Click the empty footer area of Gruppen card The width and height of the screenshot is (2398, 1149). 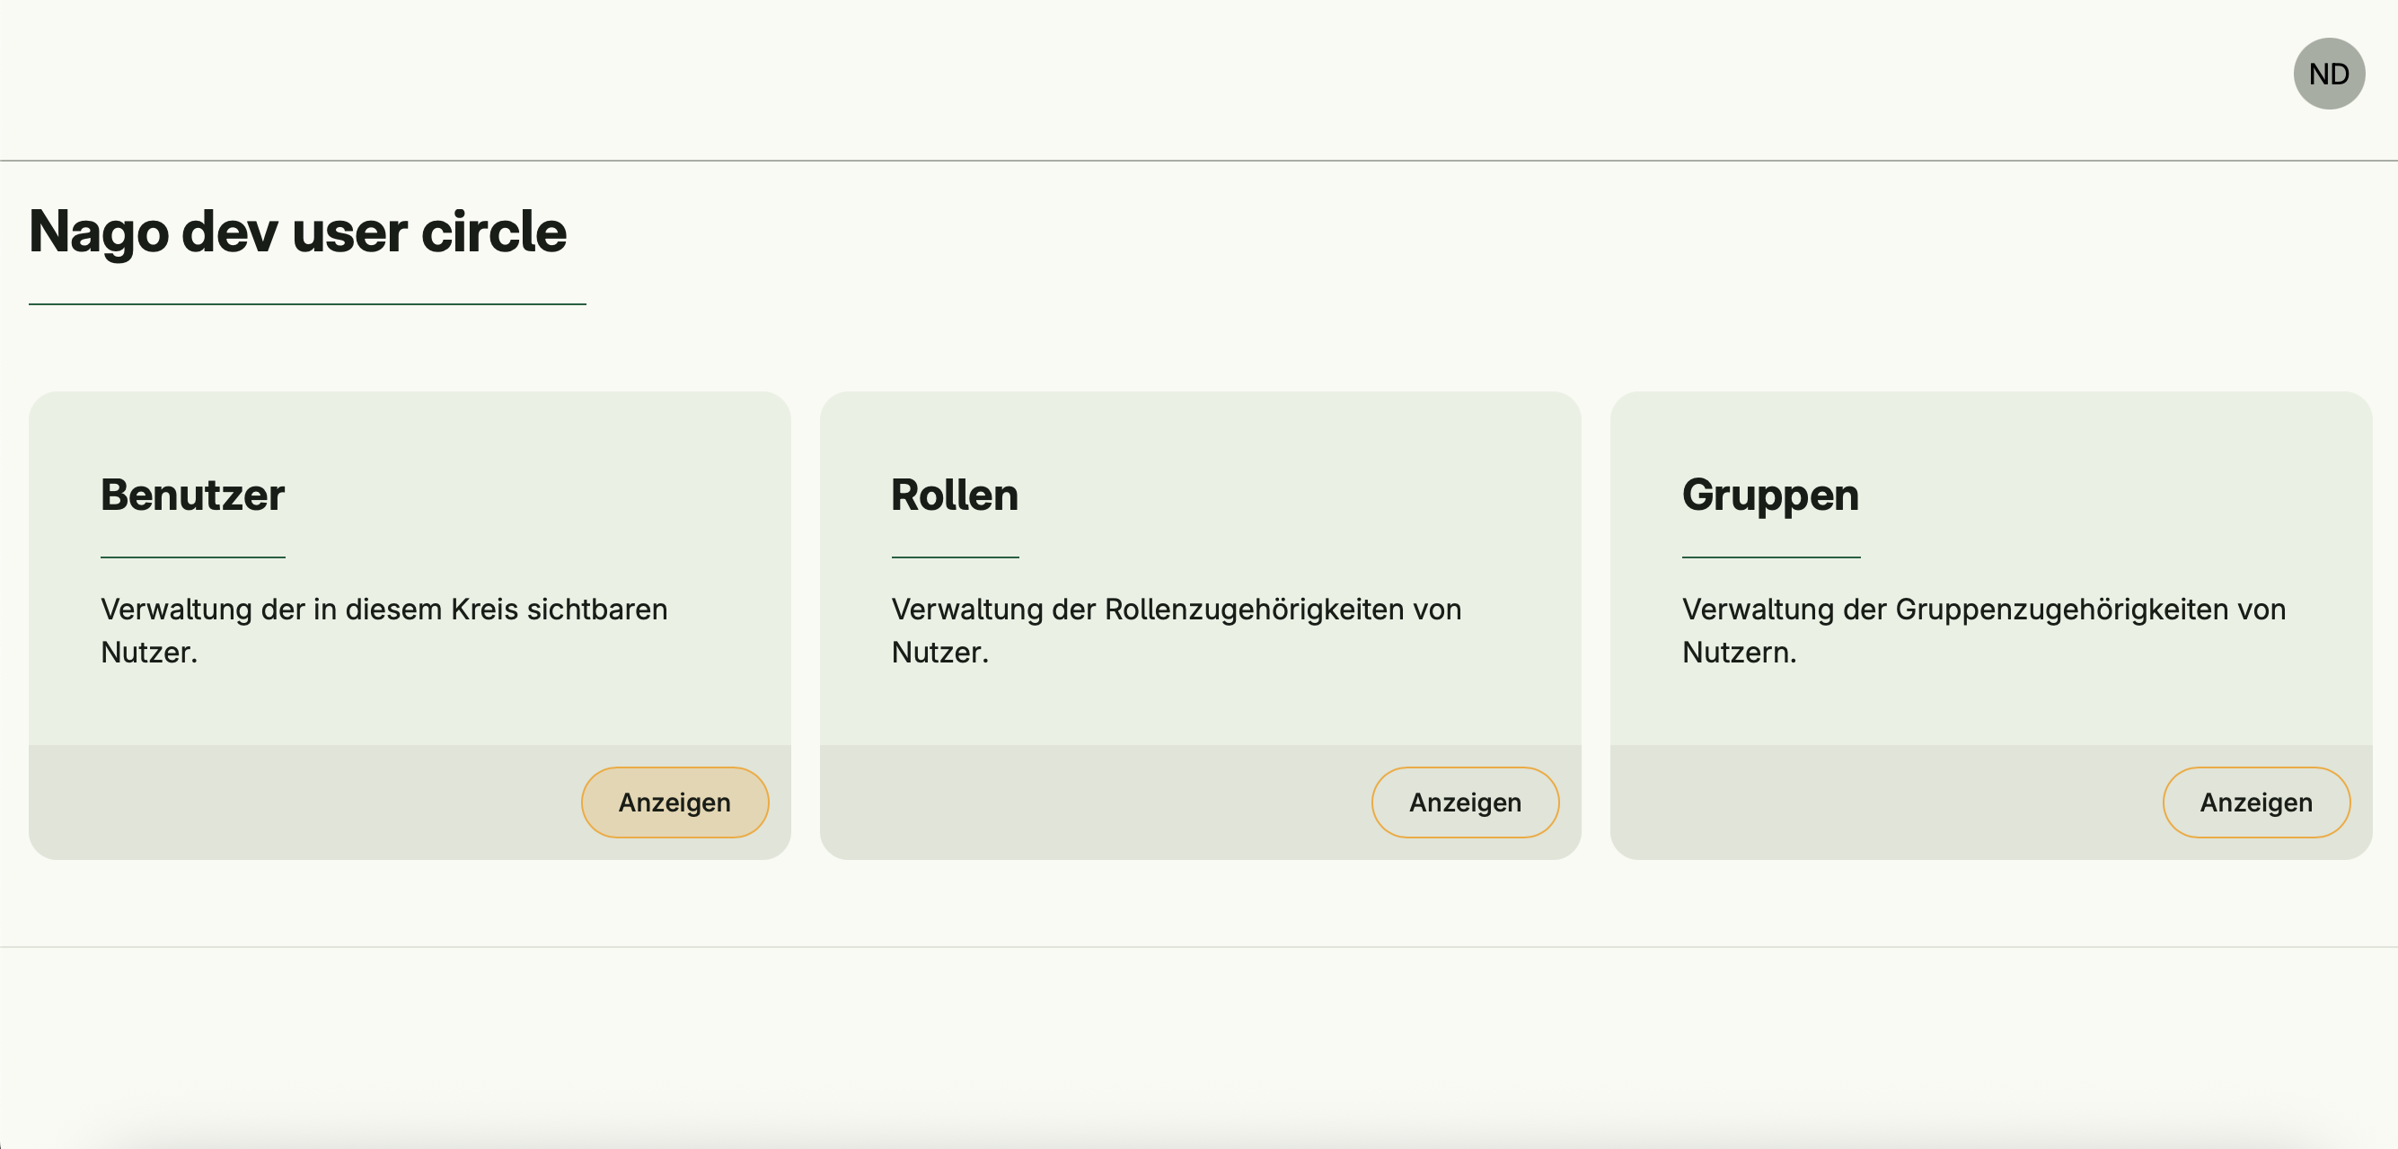1881,802
